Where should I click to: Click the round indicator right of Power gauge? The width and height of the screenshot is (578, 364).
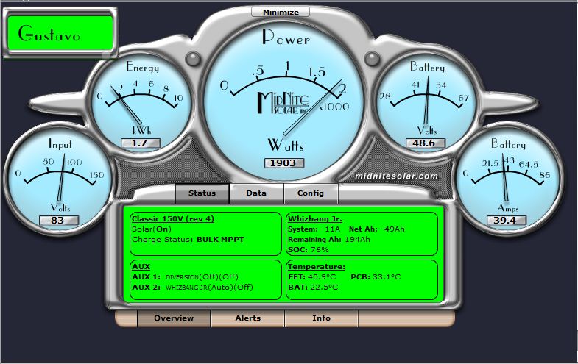point(372,60)
